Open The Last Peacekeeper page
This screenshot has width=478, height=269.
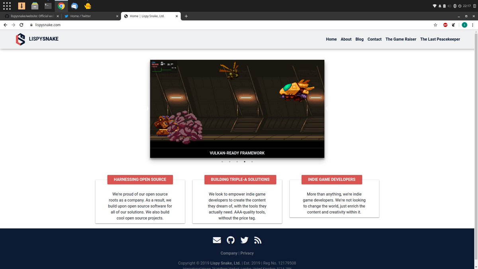pos(440,39)
